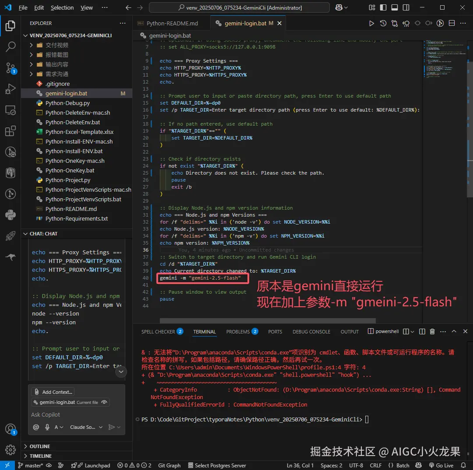
Task: Open the Claude Sonnet model picker
Action: (86, 427)
